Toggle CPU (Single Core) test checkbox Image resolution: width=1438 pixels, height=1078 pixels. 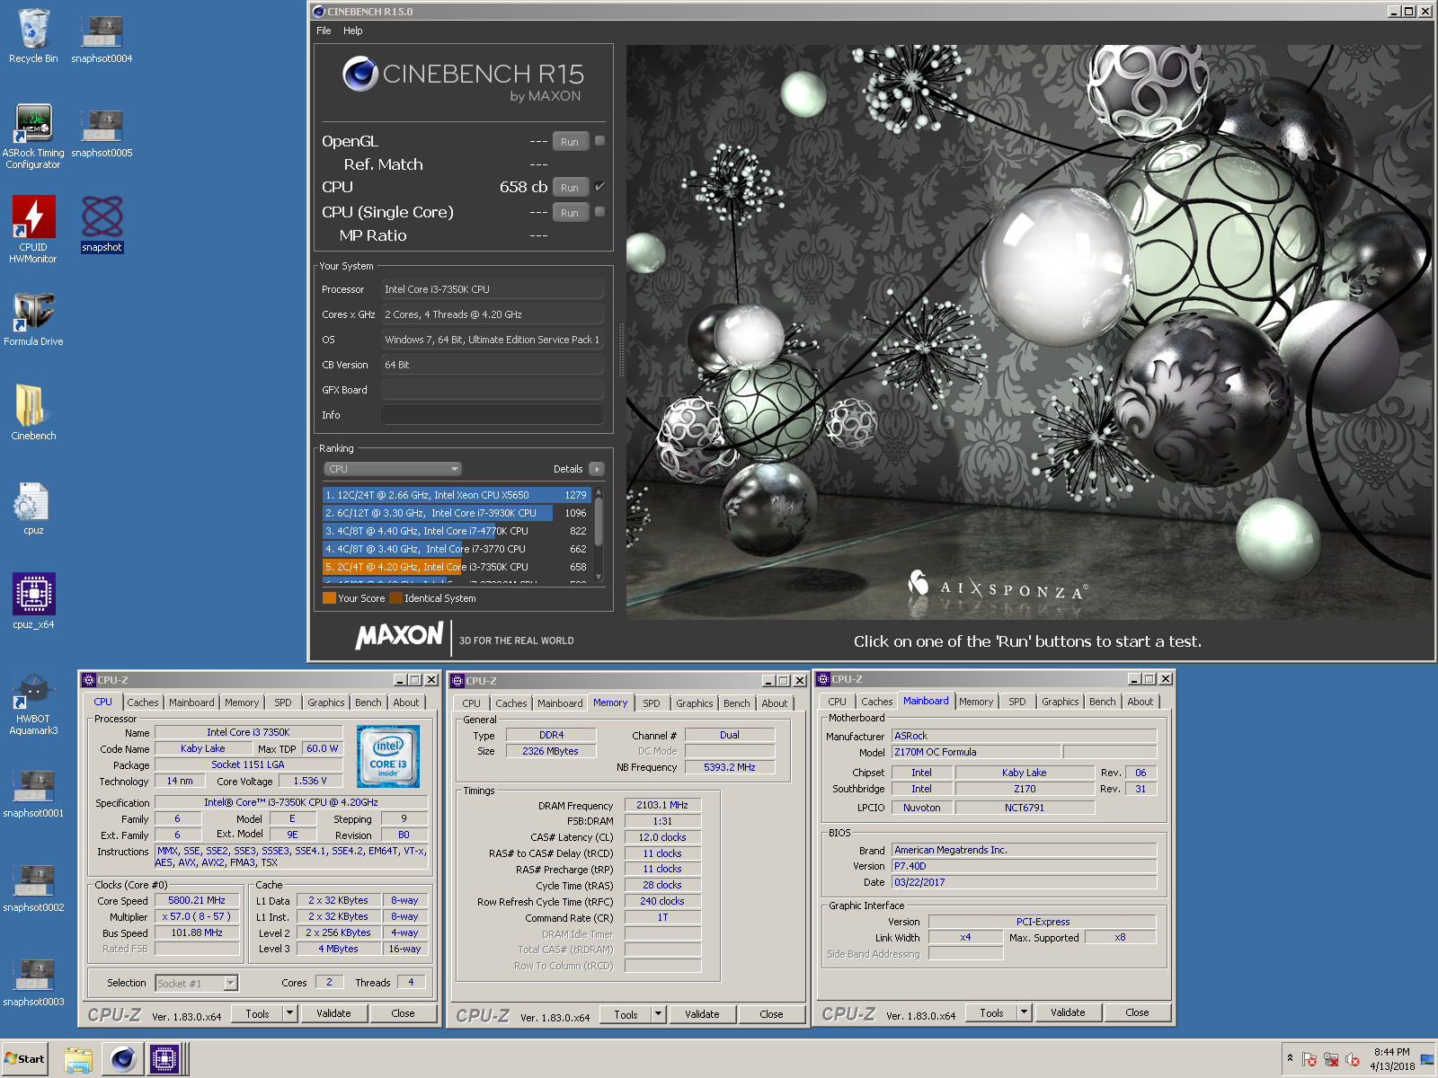click(599, 212)
